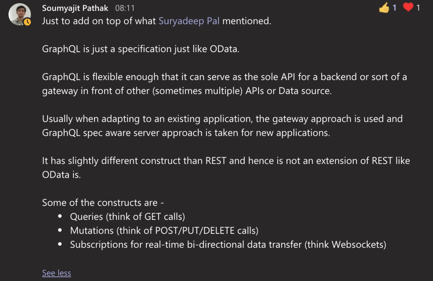The image size is (433, 281).
Task: Open the Suryadeep Pal mention link
Action: click(x=189, y=21)
